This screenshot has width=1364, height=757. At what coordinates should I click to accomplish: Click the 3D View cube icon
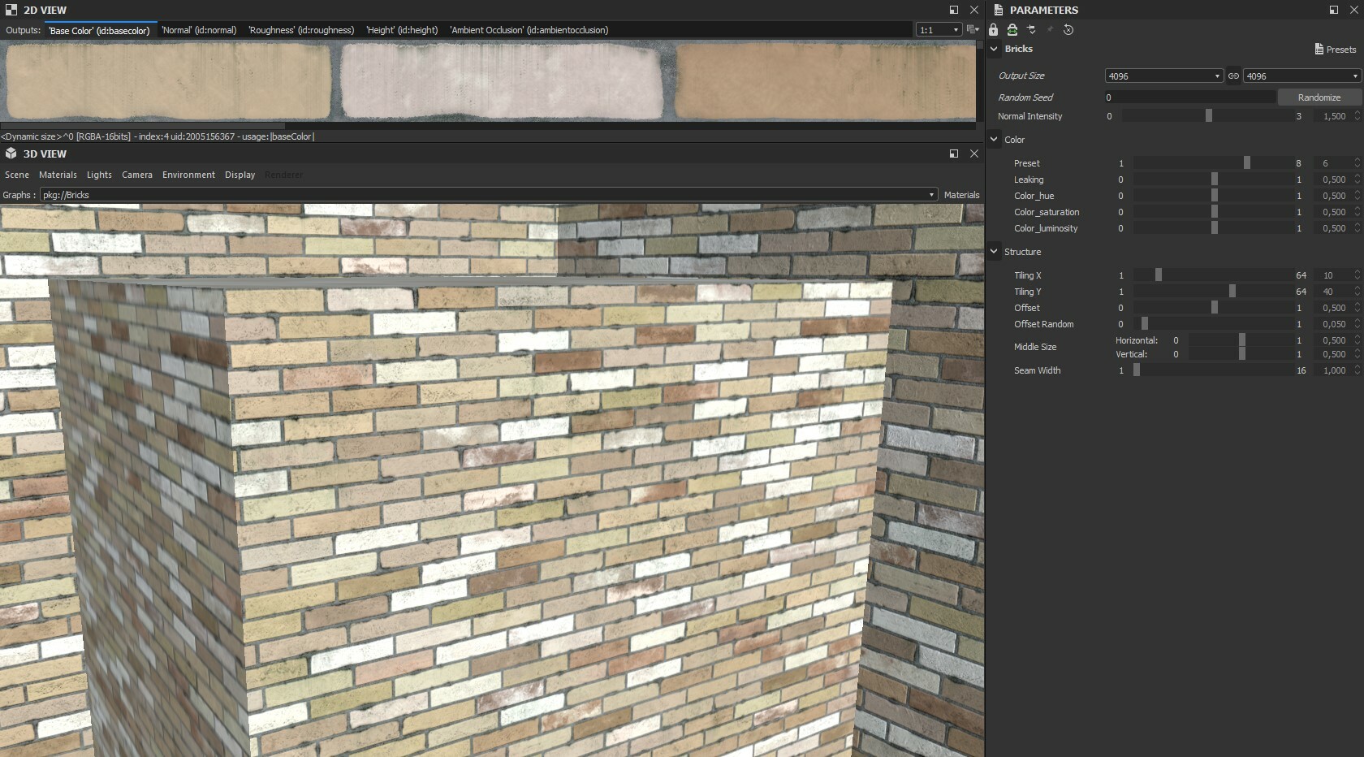(9, 154)
